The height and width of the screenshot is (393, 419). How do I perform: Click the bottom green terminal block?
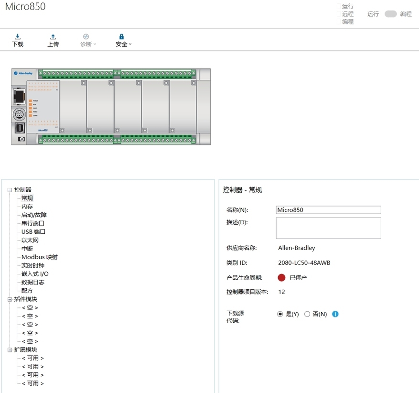click(117, 140)
